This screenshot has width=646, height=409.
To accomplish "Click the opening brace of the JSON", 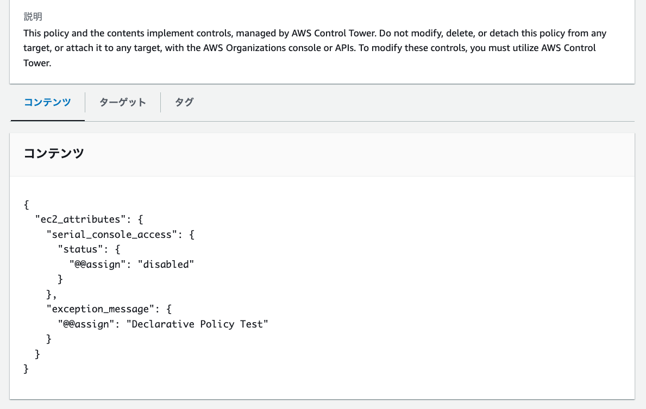I will (x=27, y=204).
